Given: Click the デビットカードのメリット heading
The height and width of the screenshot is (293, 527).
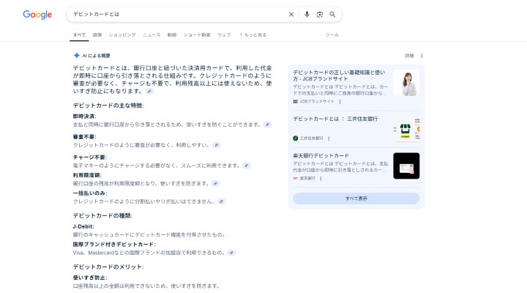Looking at the screenshot, I should [x=108, y=267].
